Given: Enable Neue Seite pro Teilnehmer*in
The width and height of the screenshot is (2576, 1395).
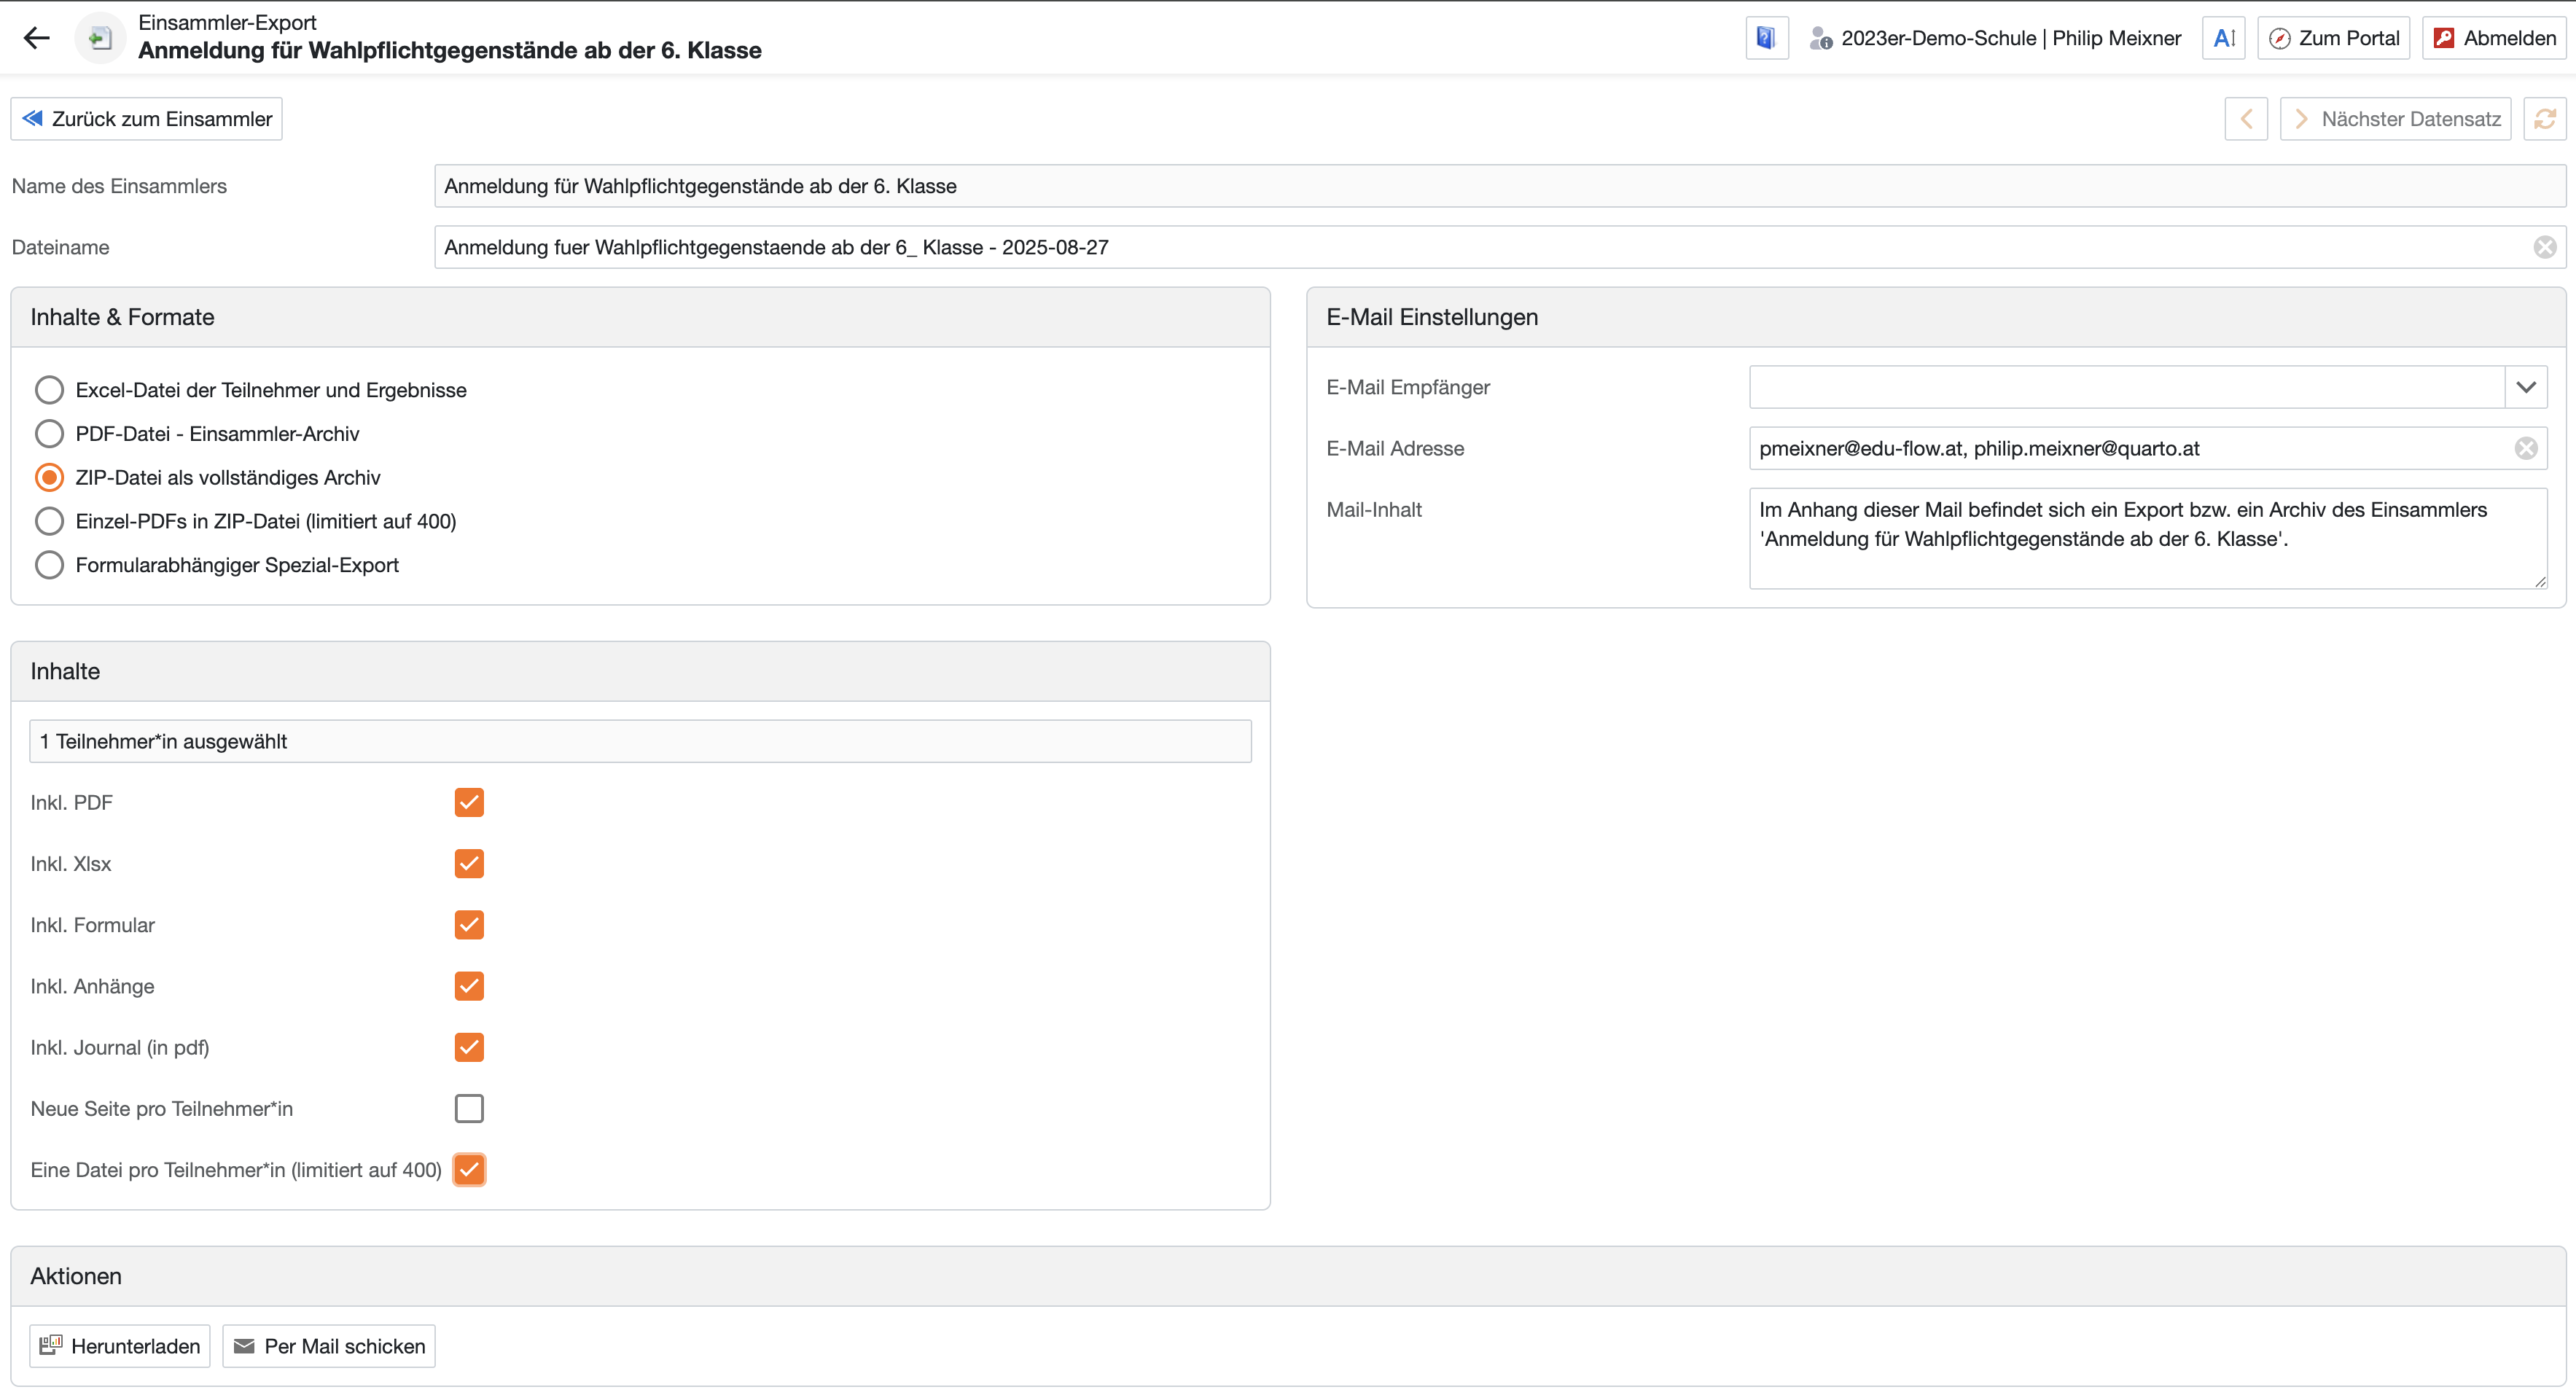Looking at the screenshot, I should pos(469,1109).
